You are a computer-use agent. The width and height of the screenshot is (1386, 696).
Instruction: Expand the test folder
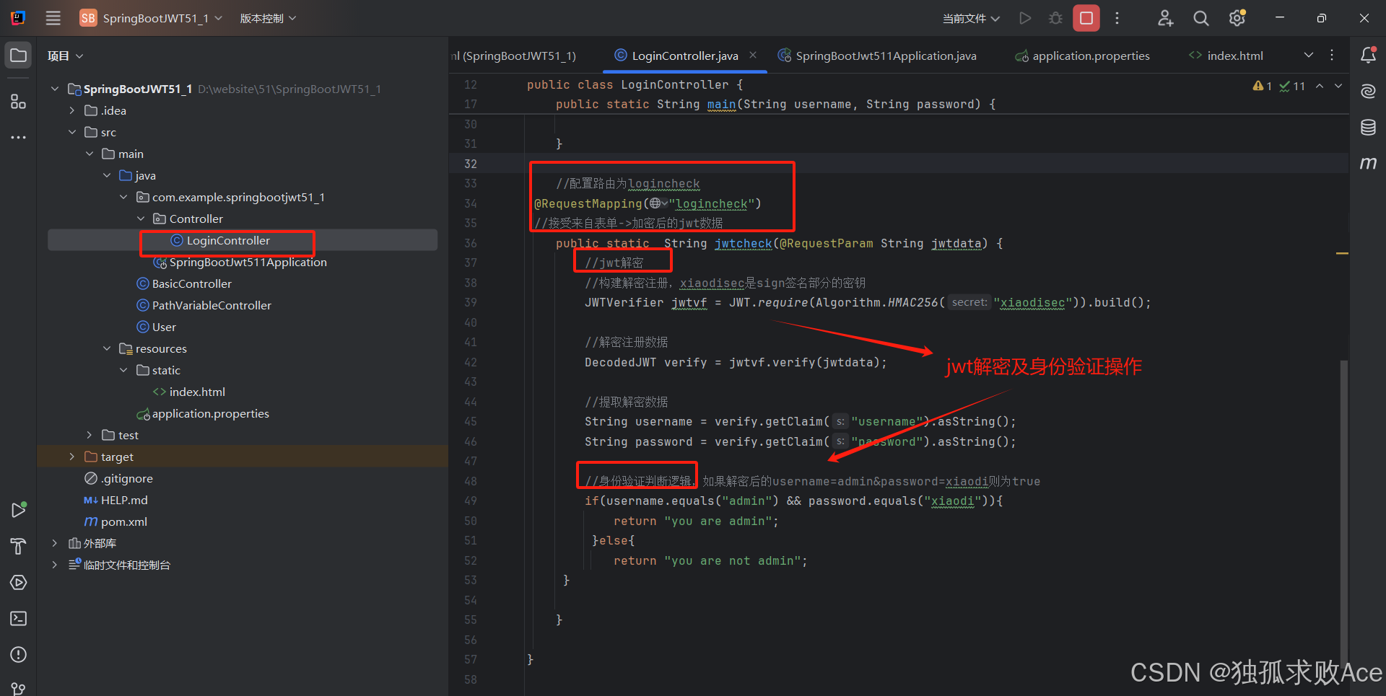tap(90, 435)
